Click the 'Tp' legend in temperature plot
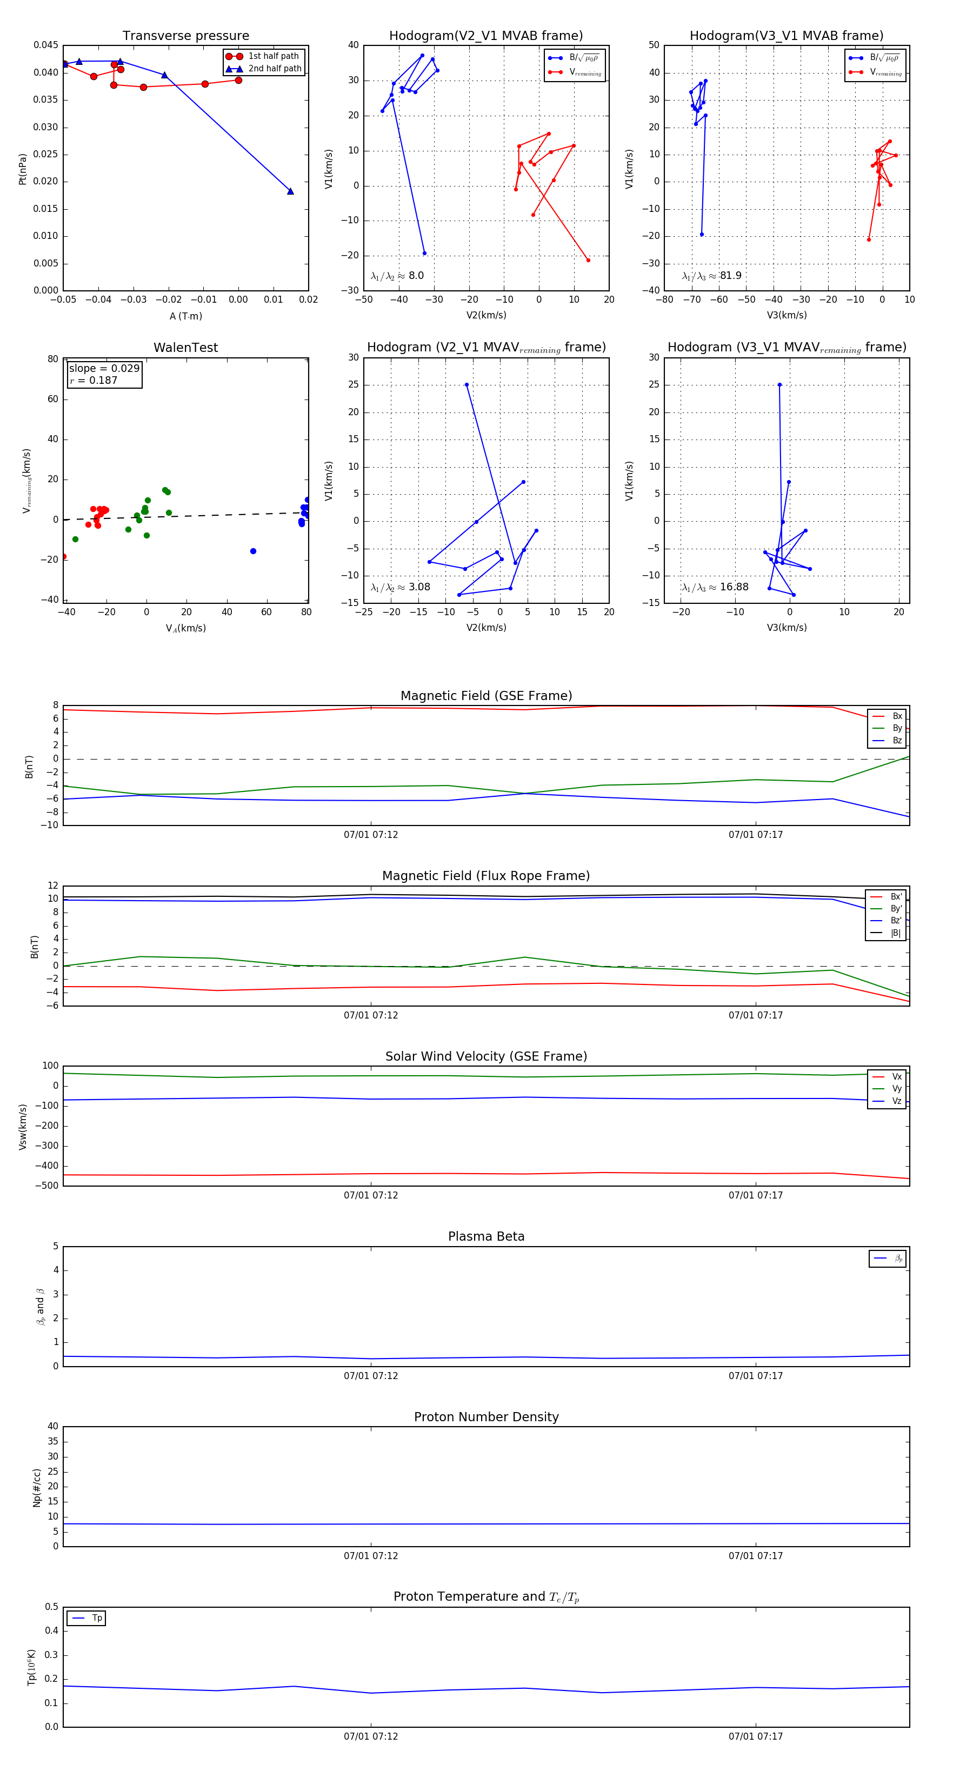The image size is (973, 1784). click(86, 1619)
